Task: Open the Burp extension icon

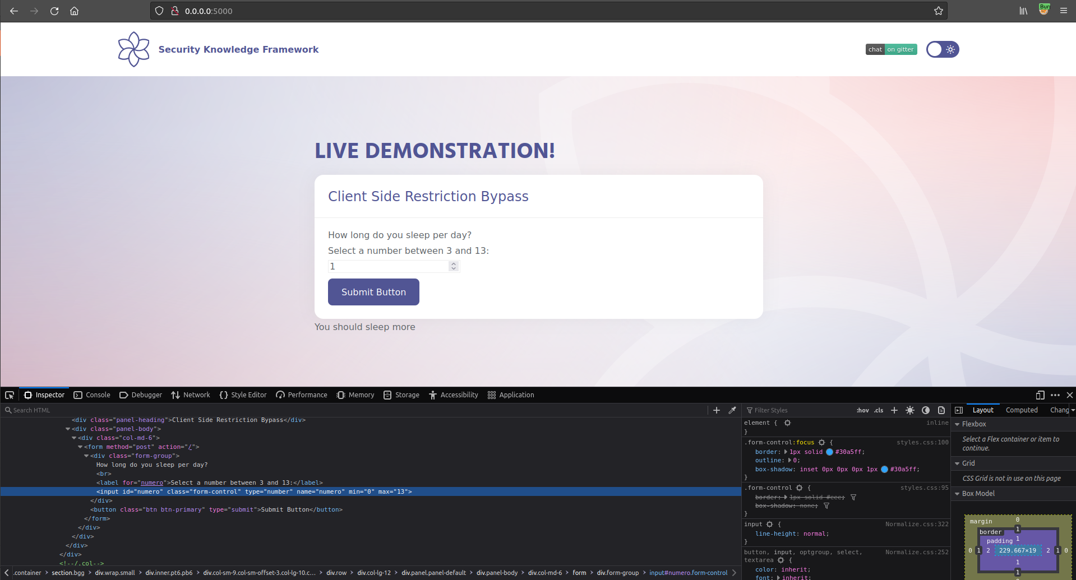Action: click(1044, 10)
